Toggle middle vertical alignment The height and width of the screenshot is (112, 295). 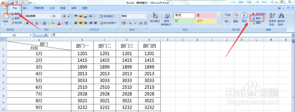(81, 16)
